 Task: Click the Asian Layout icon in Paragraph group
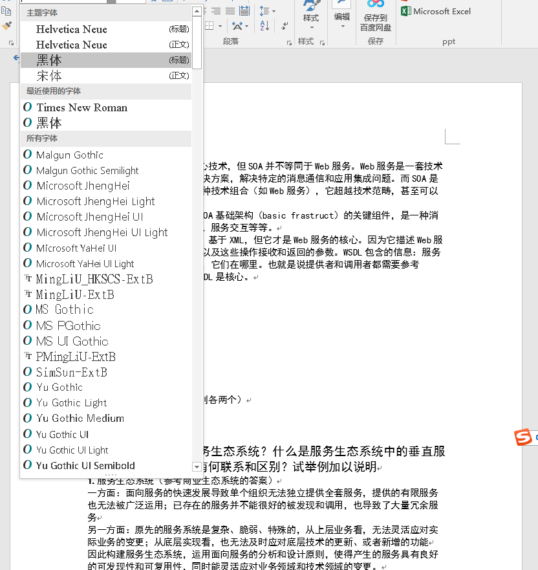237,25
